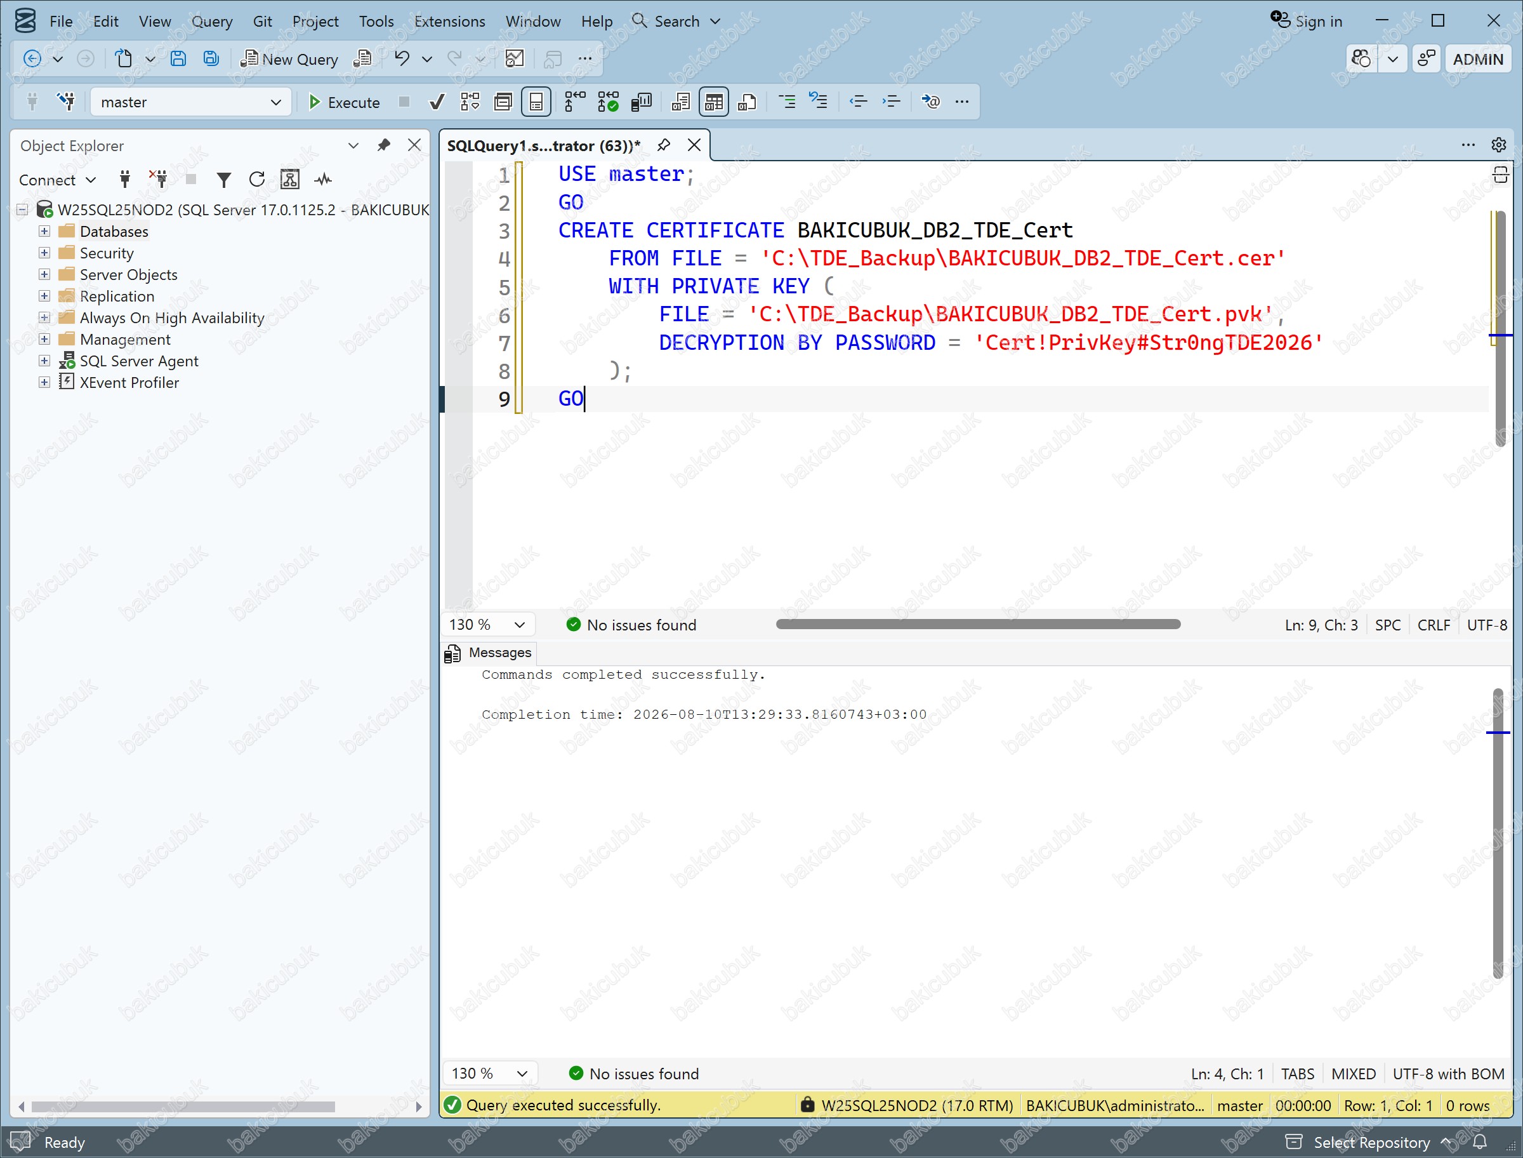Open the Git menu
This screenshot has height=1158, width=1523.
pyautogui.click(x=261, y=22)
